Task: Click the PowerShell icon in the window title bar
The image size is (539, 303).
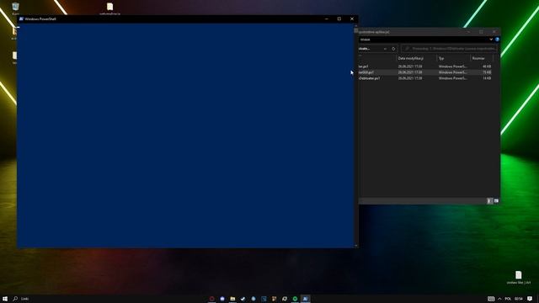Action: (x=21, y=19)
